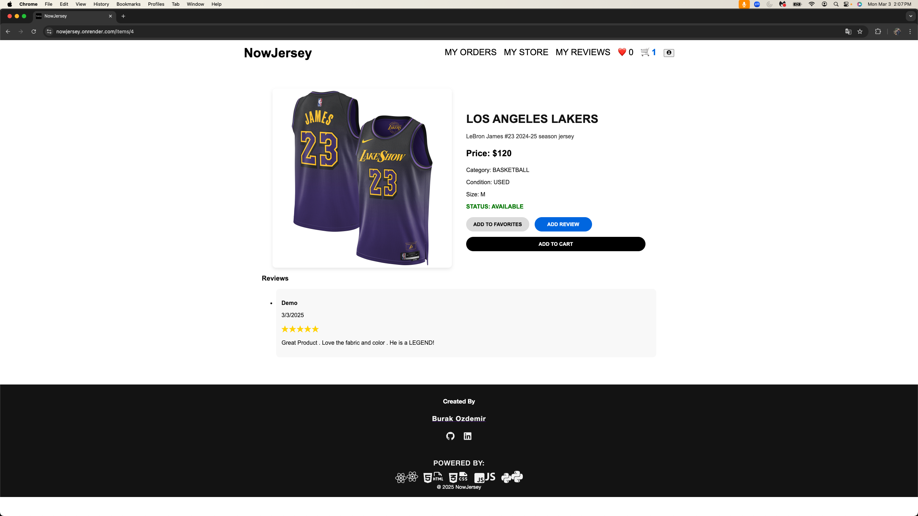Reload the page
This screenshot has width=918, height=516.
[34, 32]
